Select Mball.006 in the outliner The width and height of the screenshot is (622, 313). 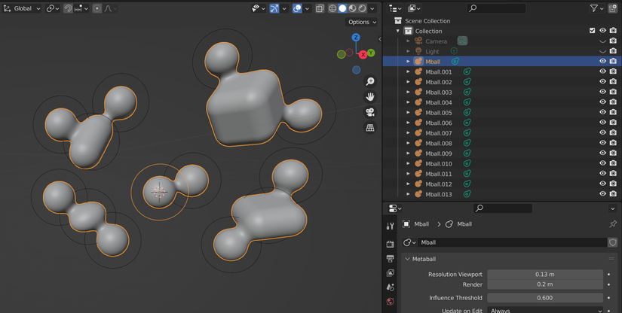pos(438,123)
